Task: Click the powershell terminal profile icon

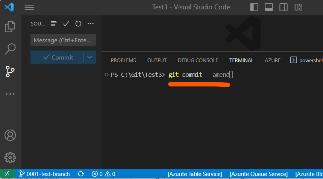Action: point(294,60)
